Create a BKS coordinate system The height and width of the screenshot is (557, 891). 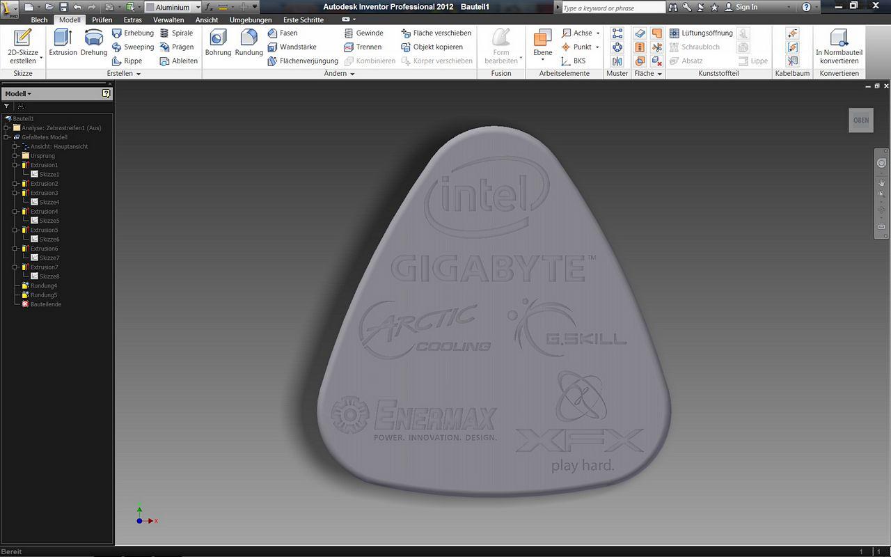tap(574, 61)
